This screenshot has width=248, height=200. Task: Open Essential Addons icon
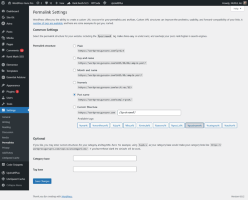point(3,77)
